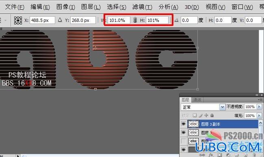Image resolution: width=264 pixels, height=157 pixels.
Task: Click the 图层 3 副本 layer thumbnail
Action: (193, 124)
